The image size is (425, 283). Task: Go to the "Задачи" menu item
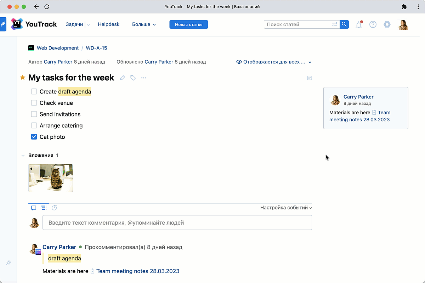(74, 24)
